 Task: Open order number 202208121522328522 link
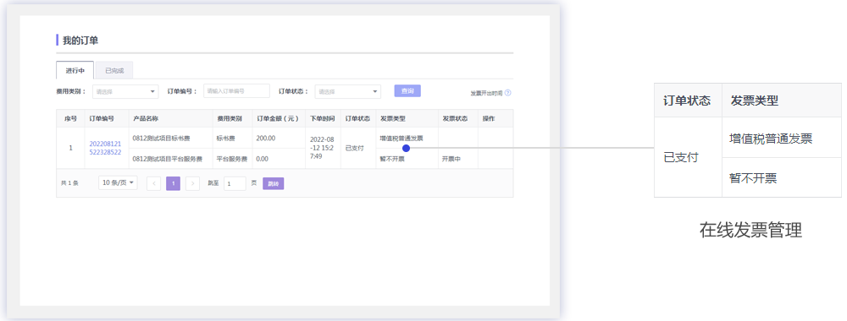click(x=105, y=148)
